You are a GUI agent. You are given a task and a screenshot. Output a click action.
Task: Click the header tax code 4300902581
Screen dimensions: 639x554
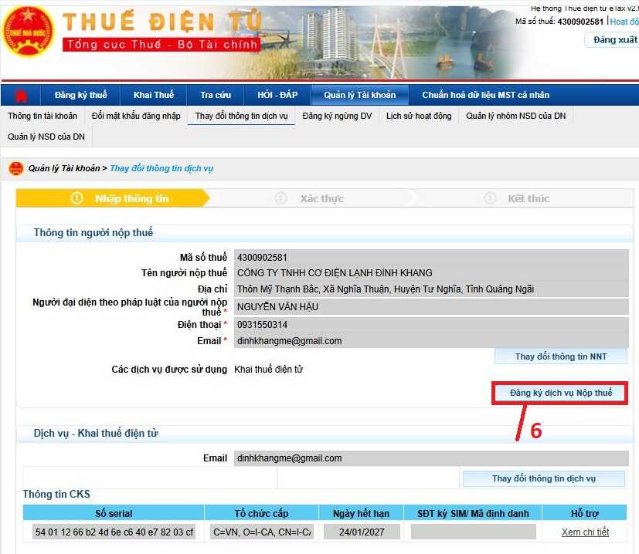click(580, 22)
